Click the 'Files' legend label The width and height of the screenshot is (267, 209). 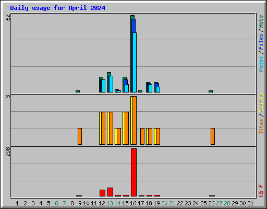261,42
